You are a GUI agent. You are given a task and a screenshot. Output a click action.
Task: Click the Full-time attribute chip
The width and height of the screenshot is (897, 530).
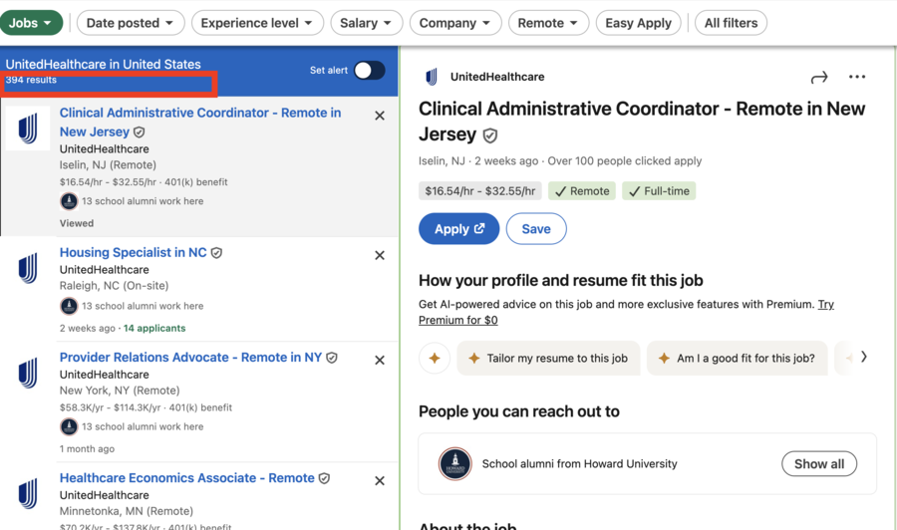click(659, 191)
